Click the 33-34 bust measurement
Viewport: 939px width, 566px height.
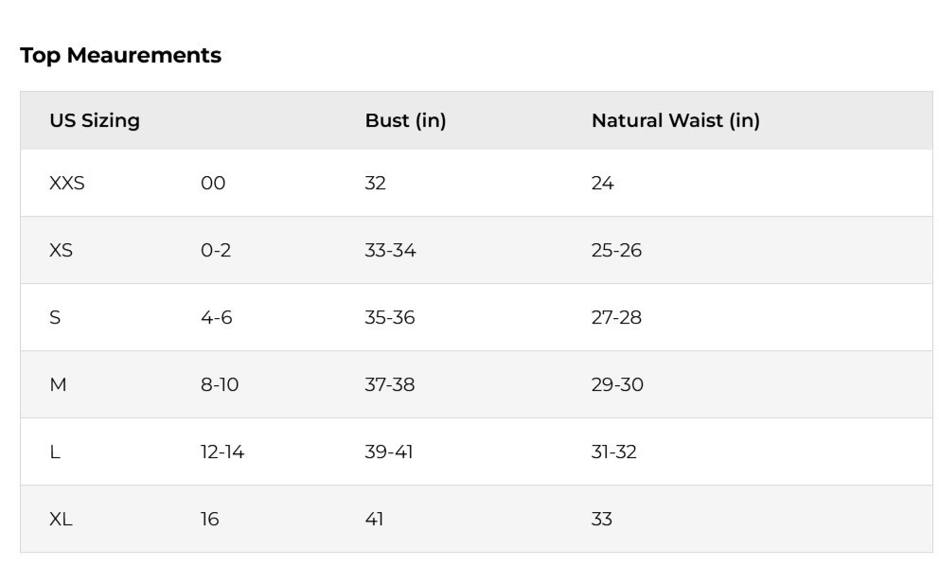pos(390,251)
